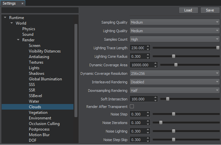Click the Save button

210,10
